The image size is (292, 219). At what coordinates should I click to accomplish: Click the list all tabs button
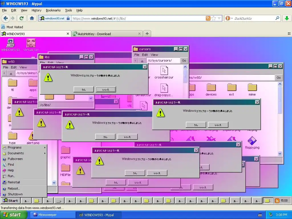[x=289, y=34]
